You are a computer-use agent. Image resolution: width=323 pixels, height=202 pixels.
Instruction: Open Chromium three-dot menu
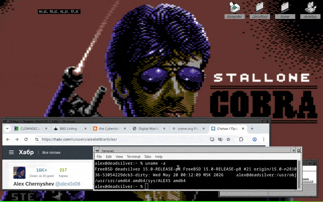(264, 139)
